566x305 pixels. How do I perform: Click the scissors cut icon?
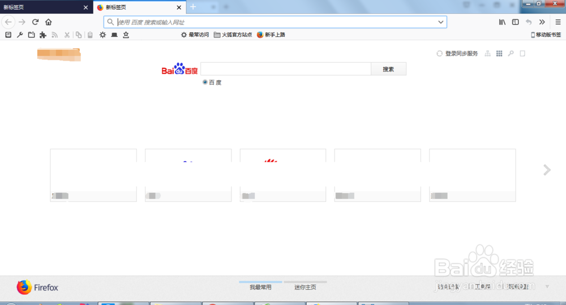pos(67,35)
